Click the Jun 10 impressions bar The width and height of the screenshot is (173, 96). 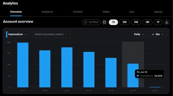89,70
